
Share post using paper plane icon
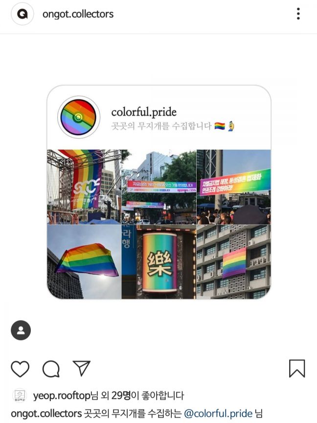(81, 368)
